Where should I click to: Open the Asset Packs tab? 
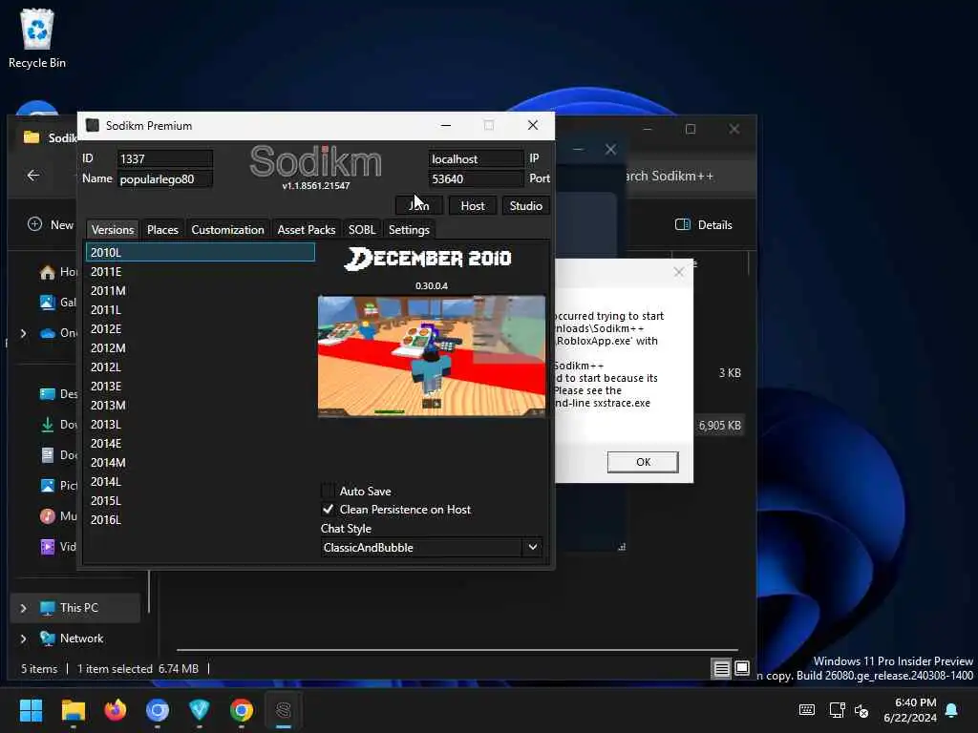click(x=307, y=229)
